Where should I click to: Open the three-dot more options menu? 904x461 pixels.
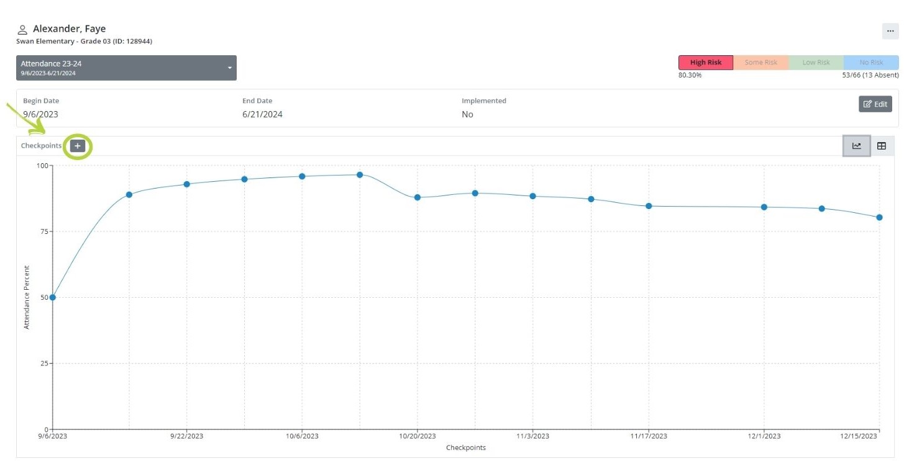click(890, 31)
